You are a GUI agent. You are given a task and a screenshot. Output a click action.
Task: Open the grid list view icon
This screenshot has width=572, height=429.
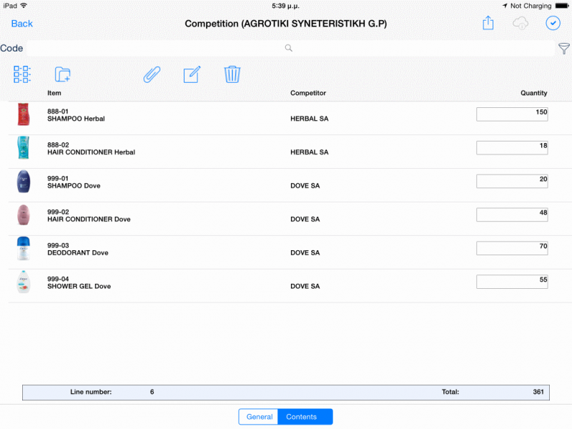tap(22, 74)
